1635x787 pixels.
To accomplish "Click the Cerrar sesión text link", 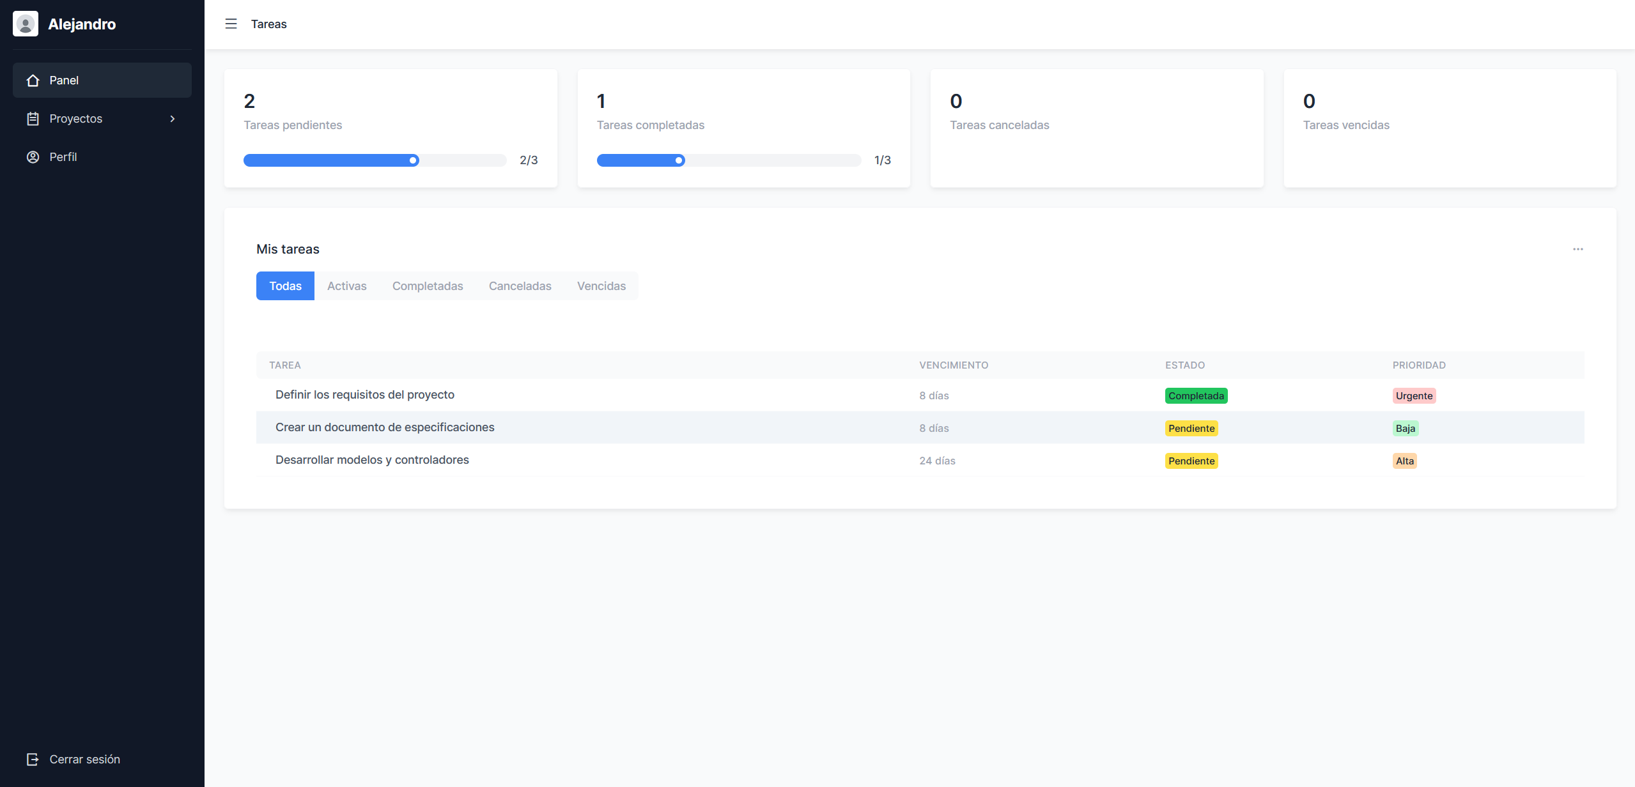I will coord(84,759).
